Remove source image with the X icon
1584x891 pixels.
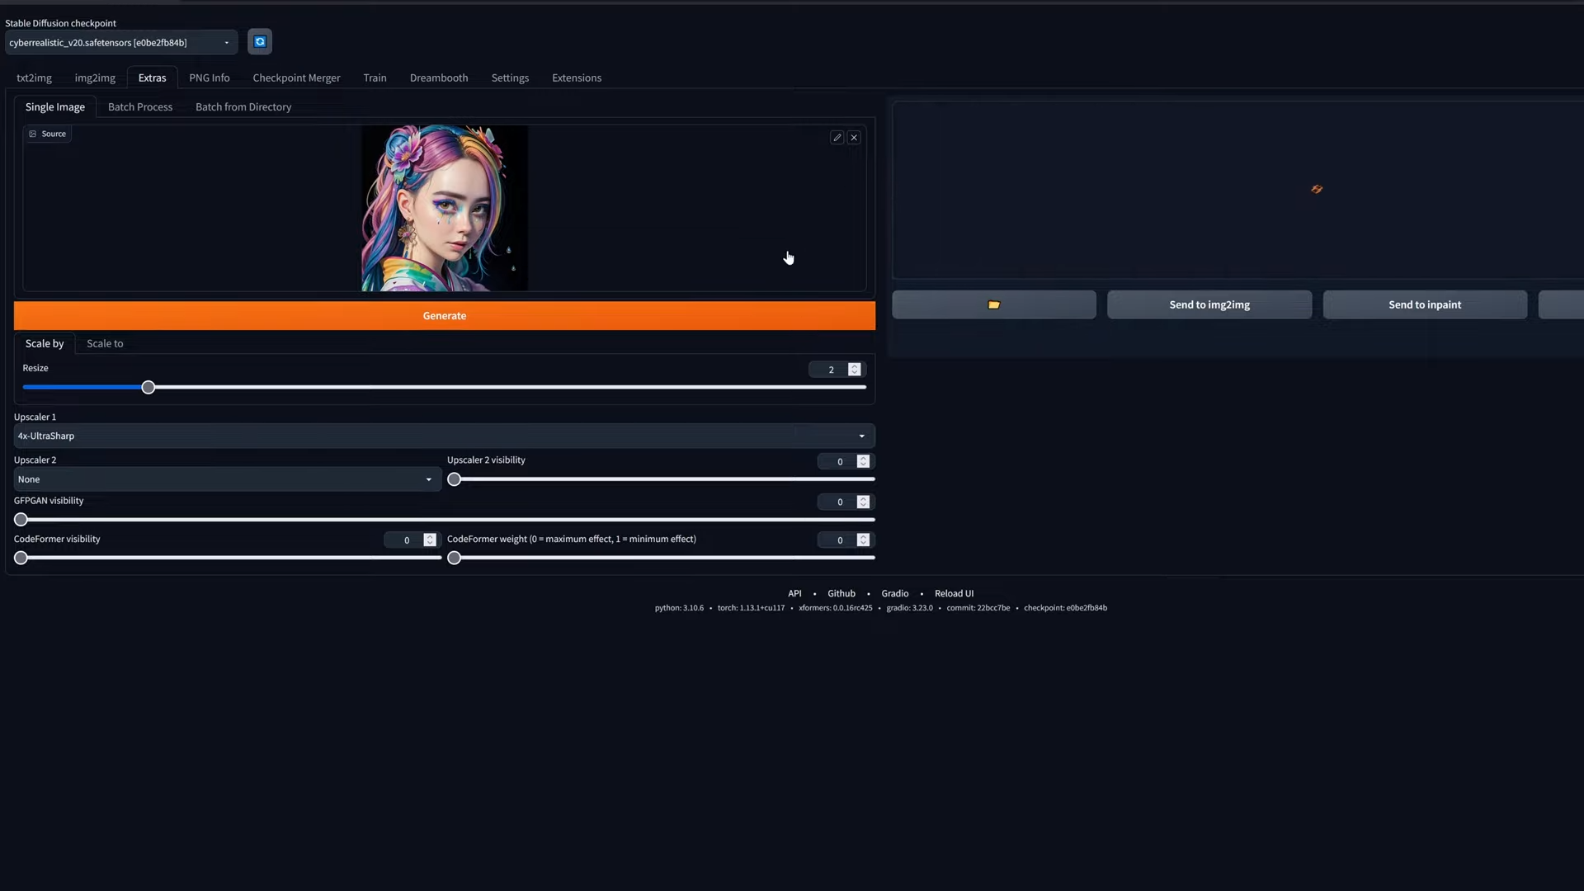(854, 138)
